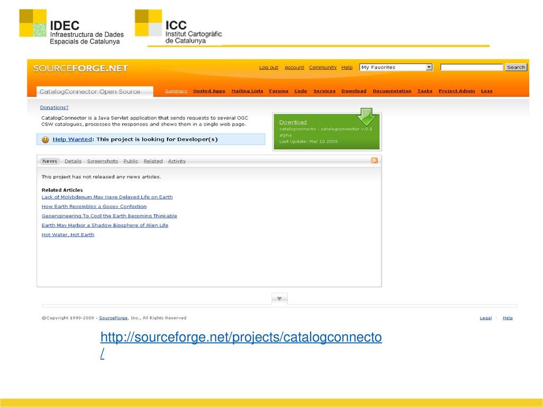Click the Less menu item

tap(487, 91)
